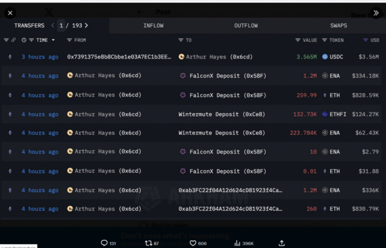Click USD amount $828.59K
Image resolution: width=386 pixels, height=248 pixels.
(365, 95)
